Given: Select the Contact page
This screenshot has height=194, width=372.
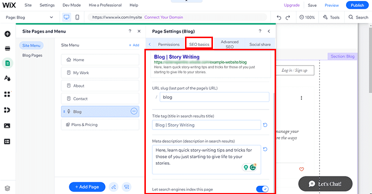Looking at the screenshot, I should [x=100, y=99].
